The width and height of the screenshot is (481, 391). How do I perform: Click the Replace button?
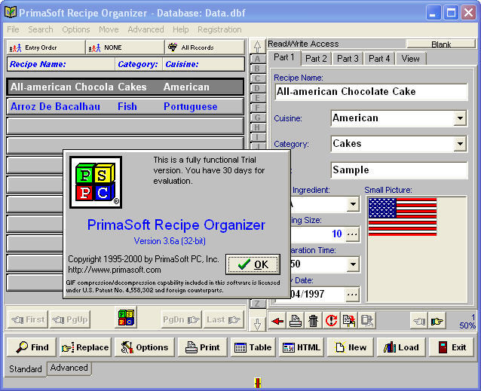[x=85, y=347]
